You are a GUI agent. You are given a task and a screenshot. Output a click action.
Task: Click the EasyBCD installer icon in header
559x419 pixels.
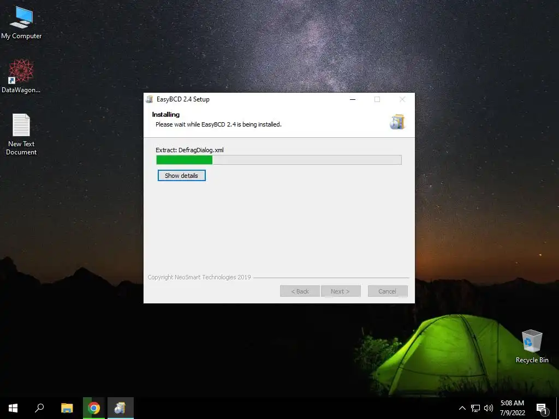397,122
